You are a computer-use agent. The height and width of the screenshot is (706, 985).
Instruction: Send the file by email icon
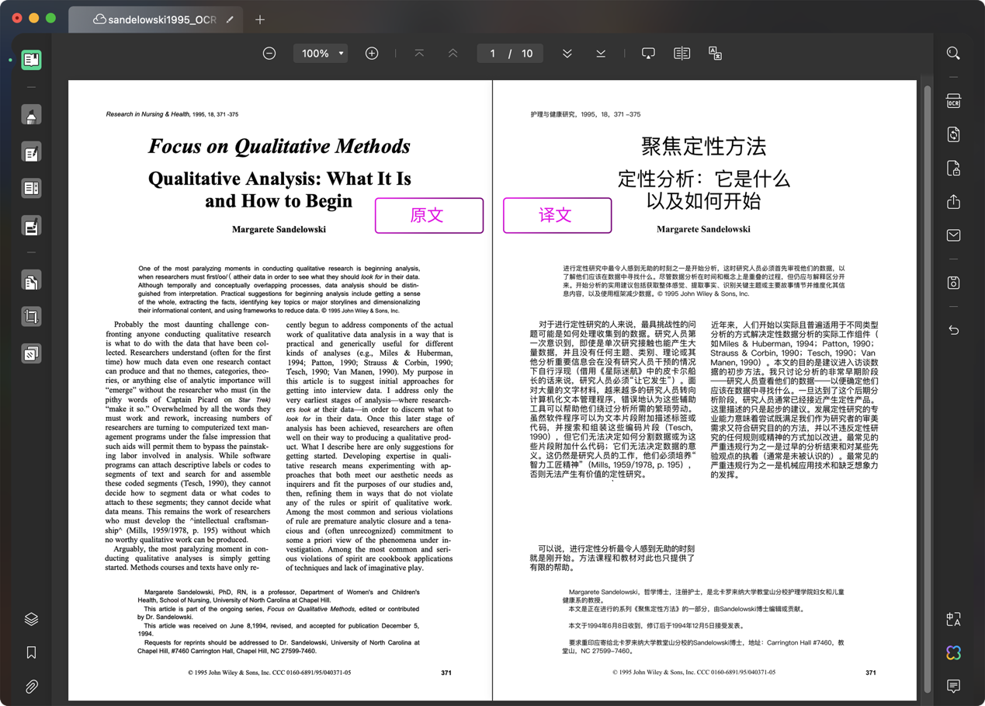pos(953,235)
